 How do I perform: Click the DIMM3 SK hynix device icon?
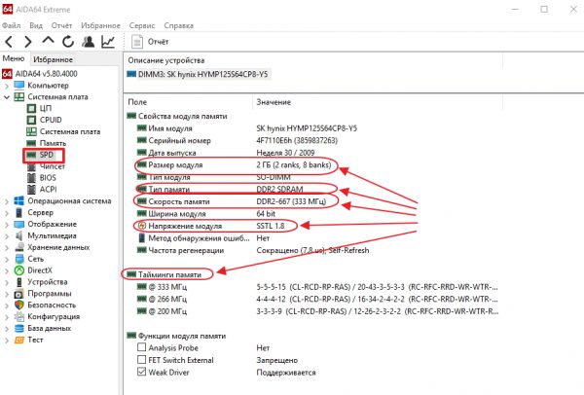click(x=131, y=74)
